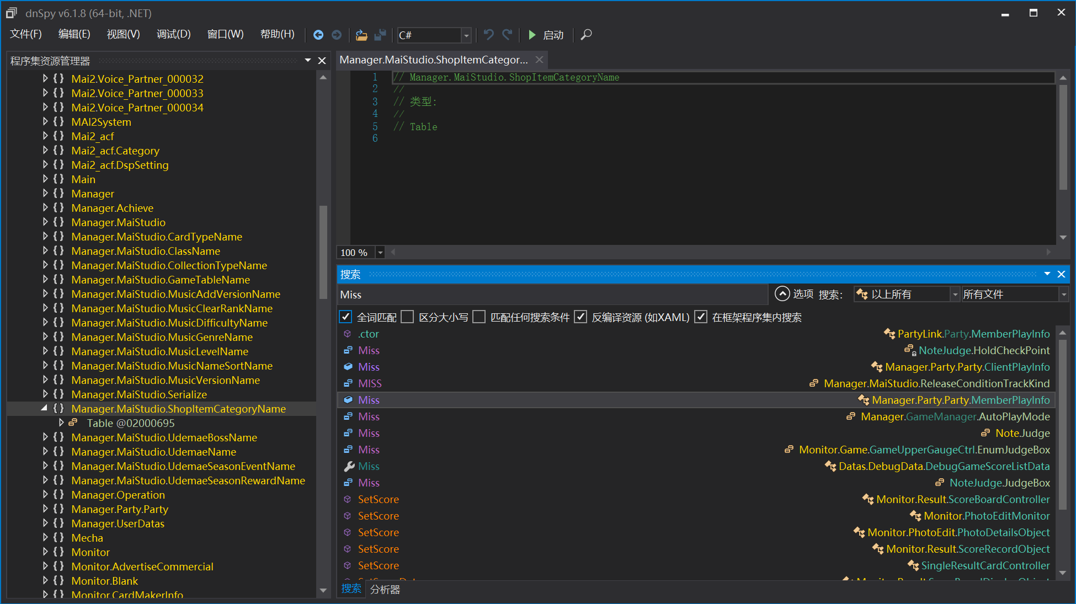Click enum icon beside NoteJudge.HoldCheckPoint
Viewport: 1076px width, 604px height.
[910, 350]
